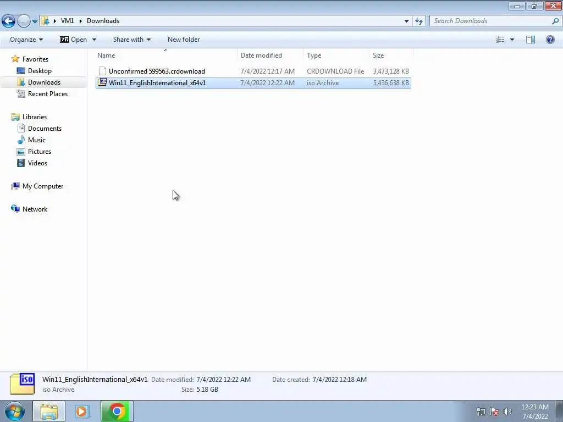This screenshot has width=563, height=422.
Task: Select Favorites in navigation pane
Action: click(x=35, y=59)
